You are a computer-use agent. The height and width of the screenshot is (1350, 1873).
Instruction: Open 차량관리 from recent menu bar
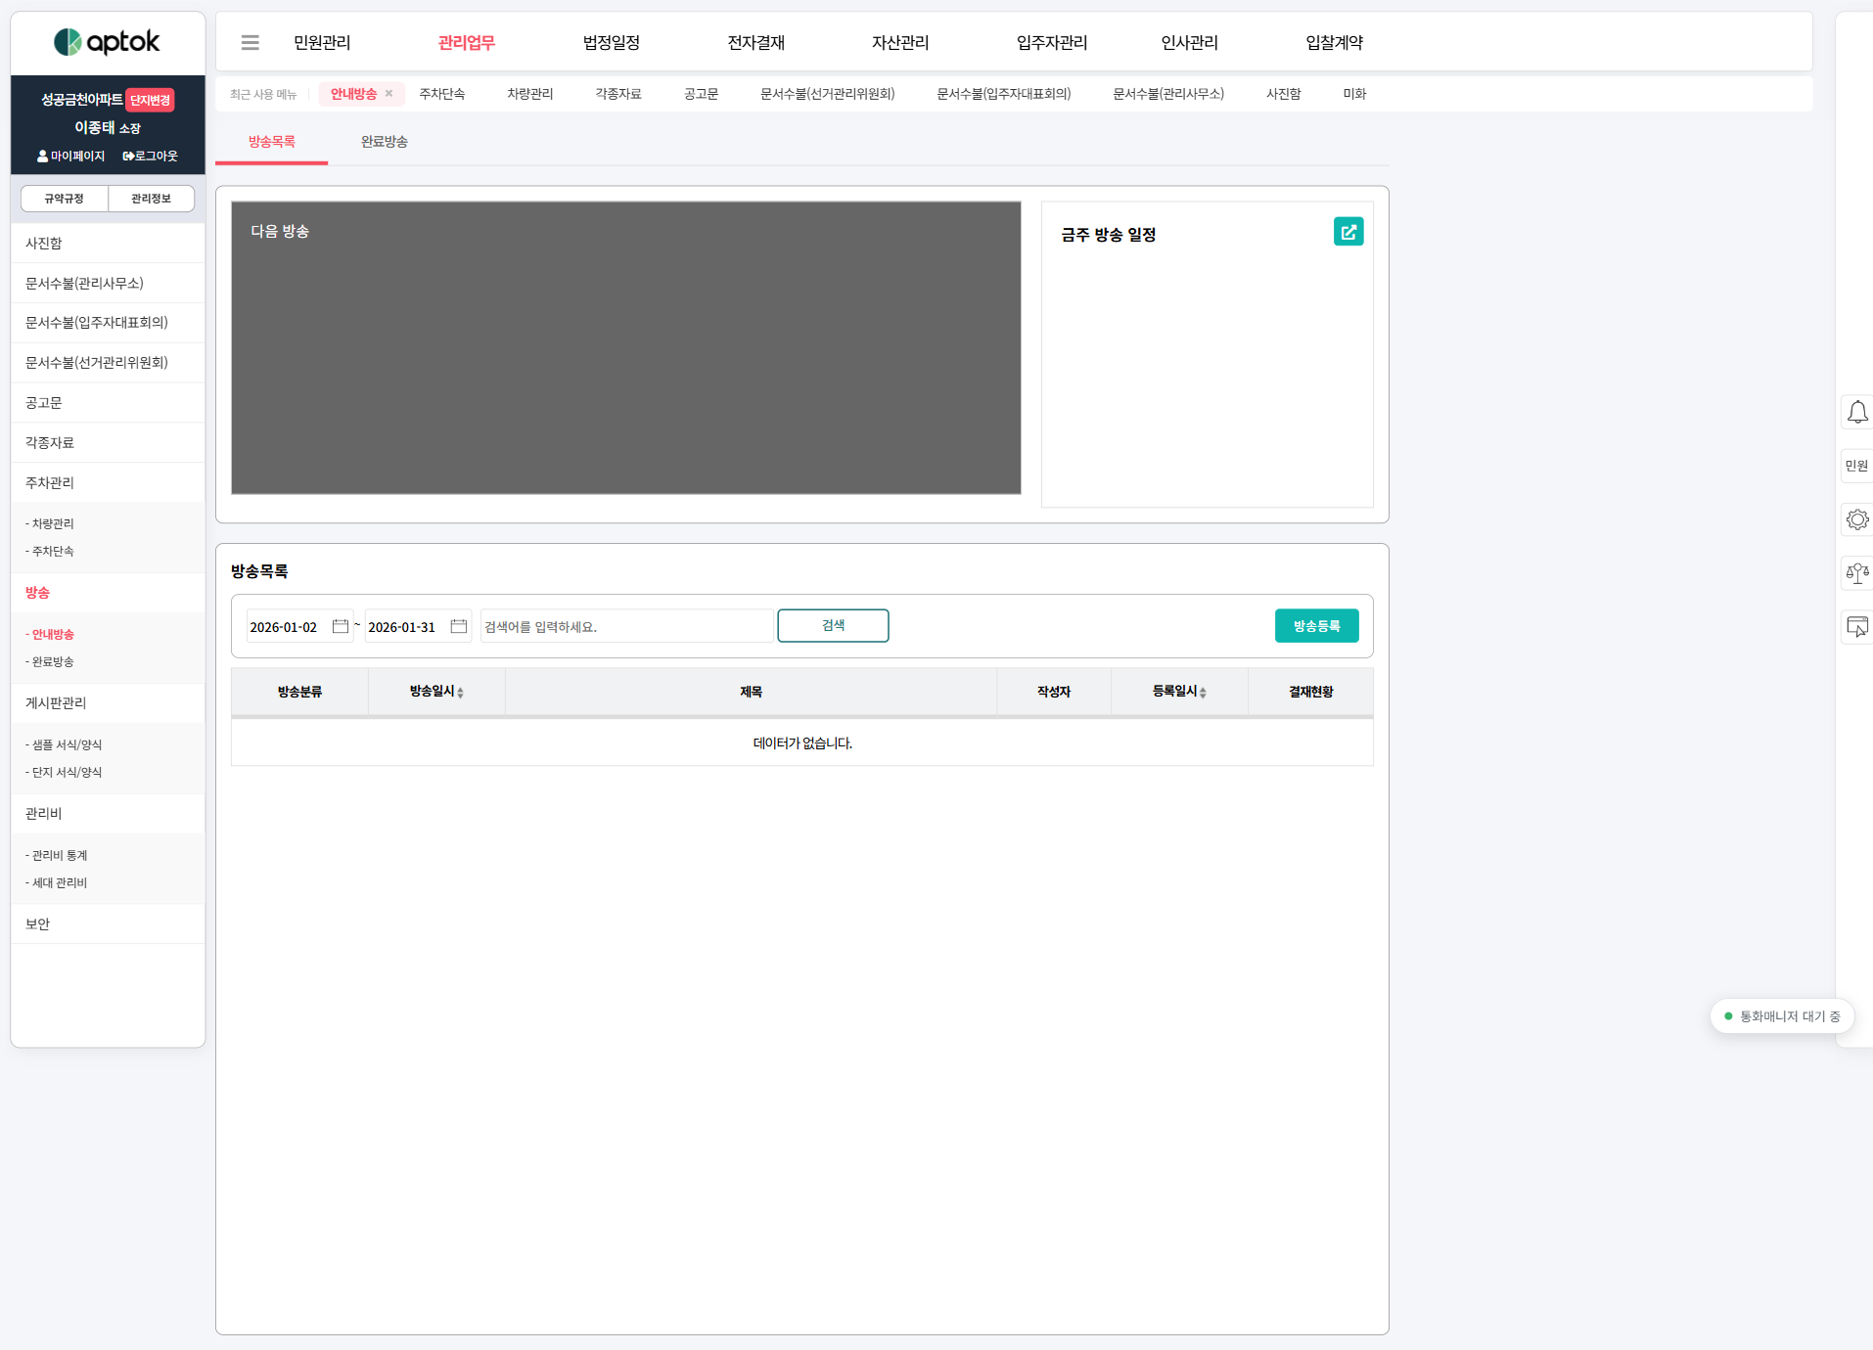tap(530, 94)
